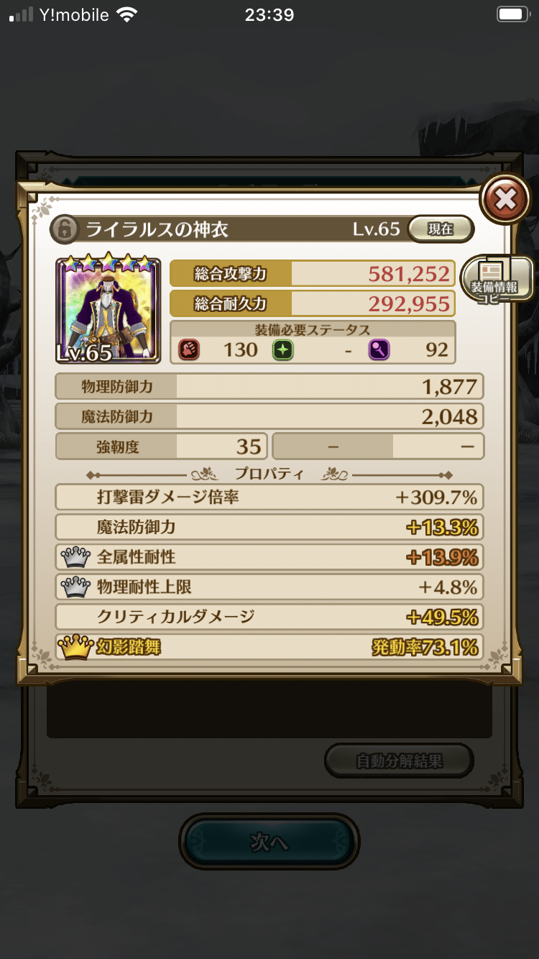Tap the green sparkle requirement icon

click(x=282, y=350)
